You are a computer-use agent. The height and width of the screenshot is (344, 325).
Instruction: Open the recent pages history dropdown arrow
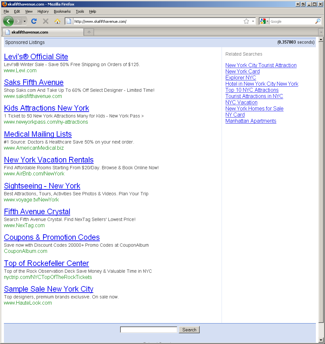pos(24,21)
